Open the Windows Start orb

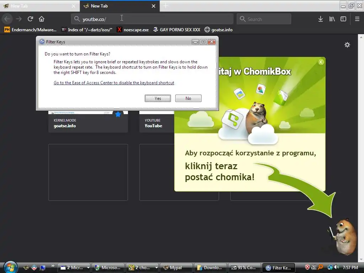(x=10, y=267)
